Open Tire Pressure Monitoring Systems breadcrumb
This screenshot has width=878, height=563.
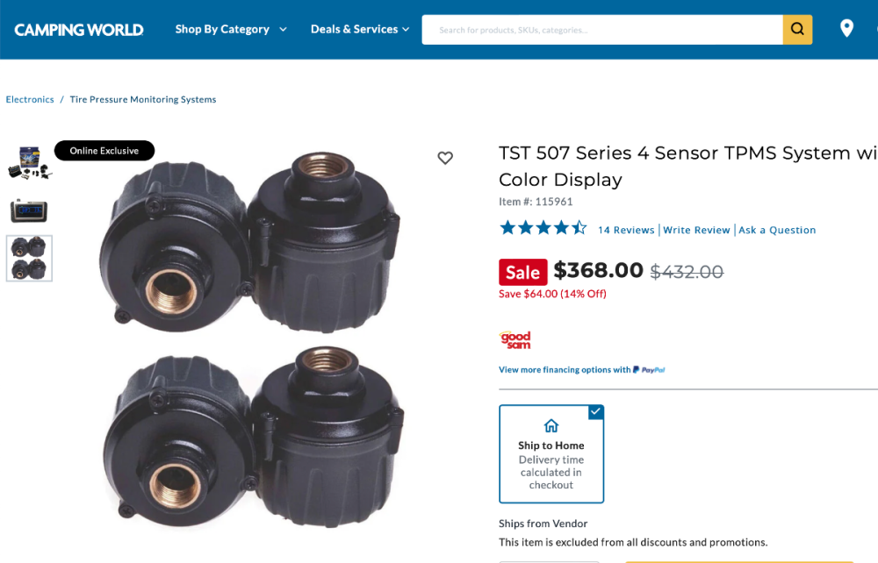pyautogui.click(x=142, y=99)
